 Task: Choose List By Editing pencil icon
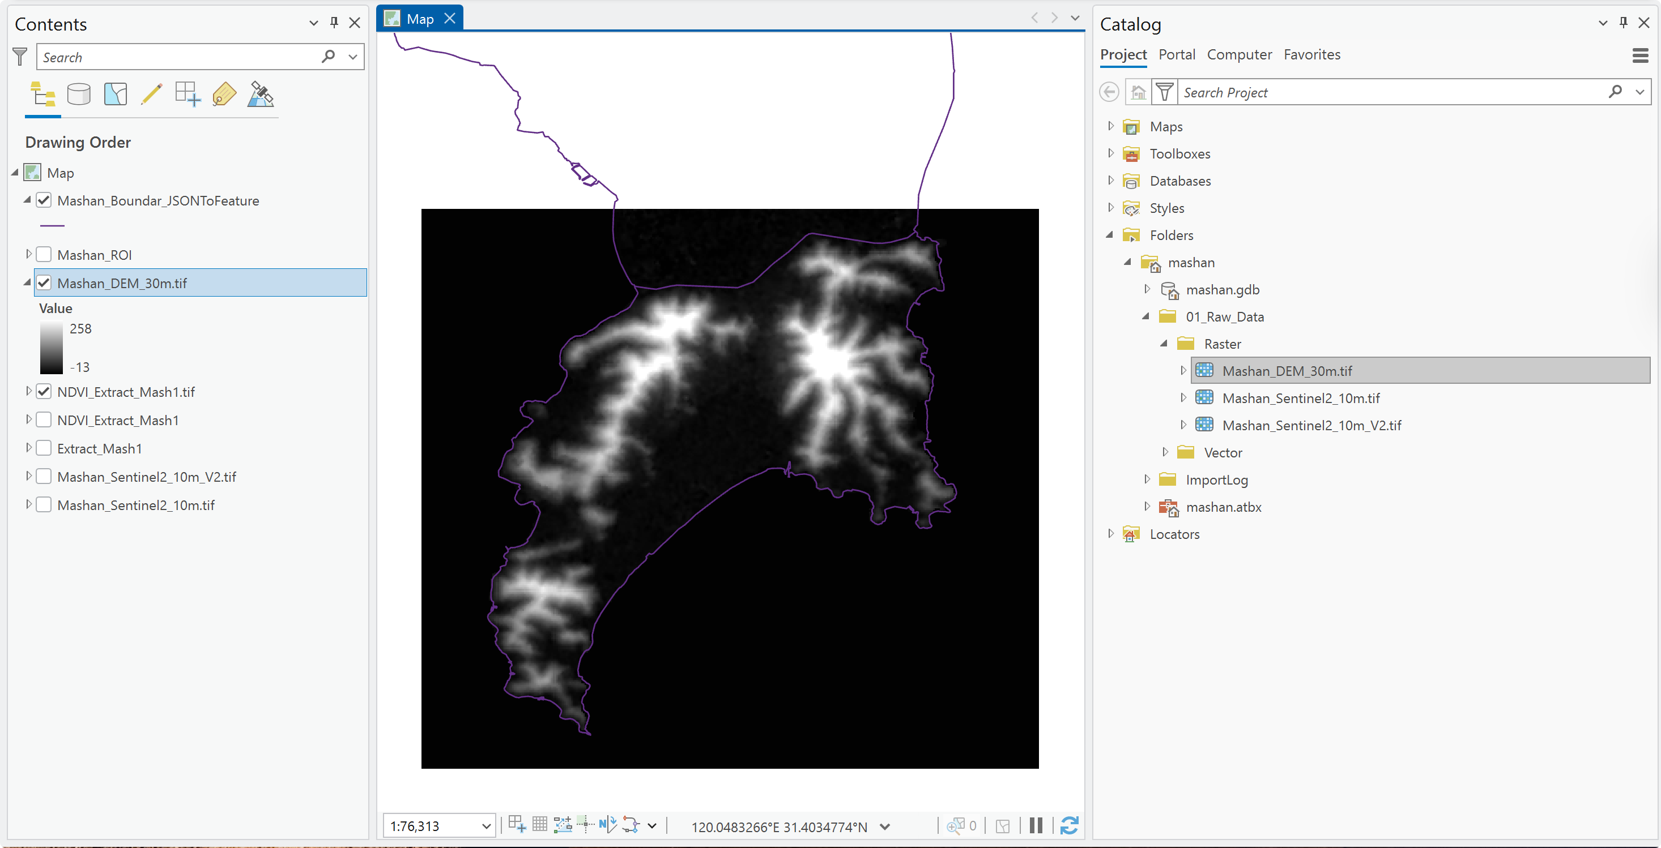(151, 95)
